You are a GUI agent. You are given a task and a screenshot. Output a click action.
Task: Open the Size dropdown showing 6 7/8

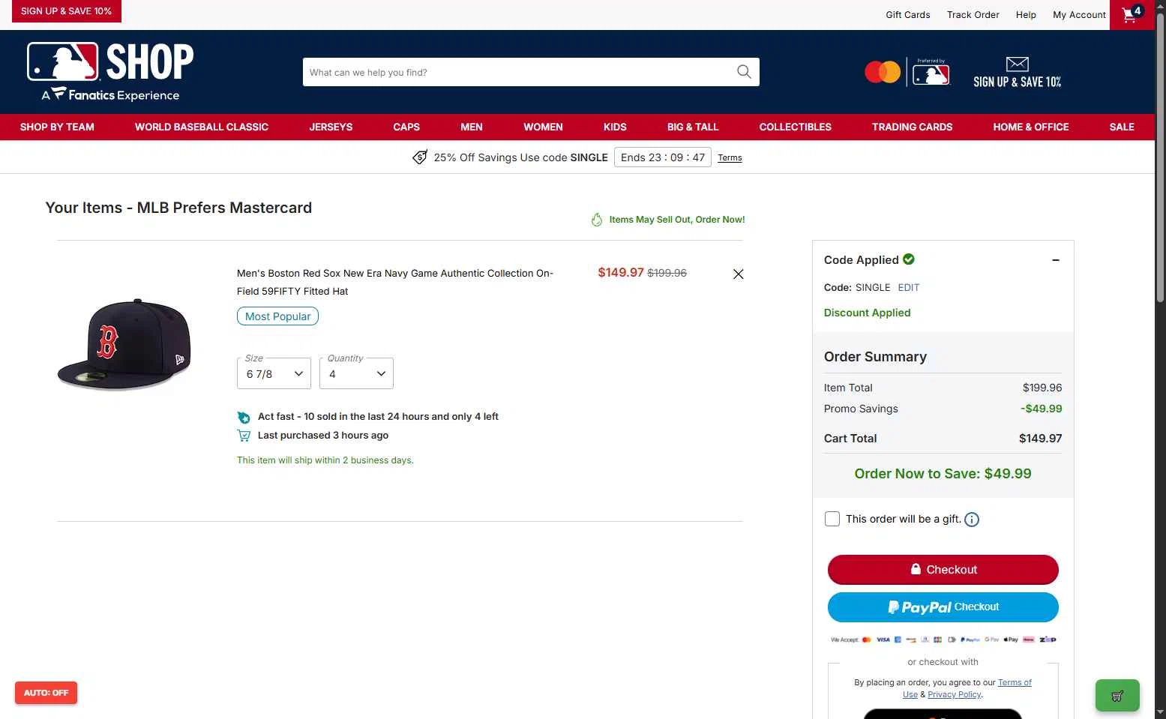(274, 373)
